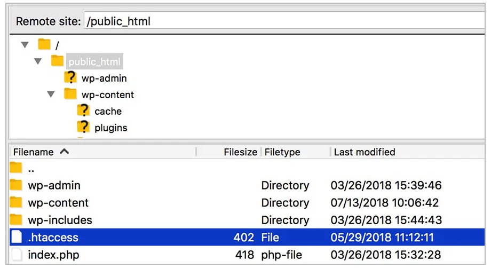Click the wp-admin folder icon in file list
Screen dimensions: 491x268
(x=15, y=185)
